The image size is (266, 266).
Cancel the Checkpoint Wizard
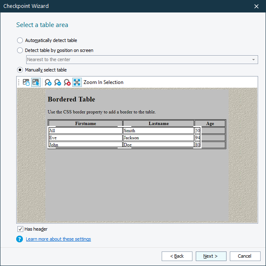[245, 256]
